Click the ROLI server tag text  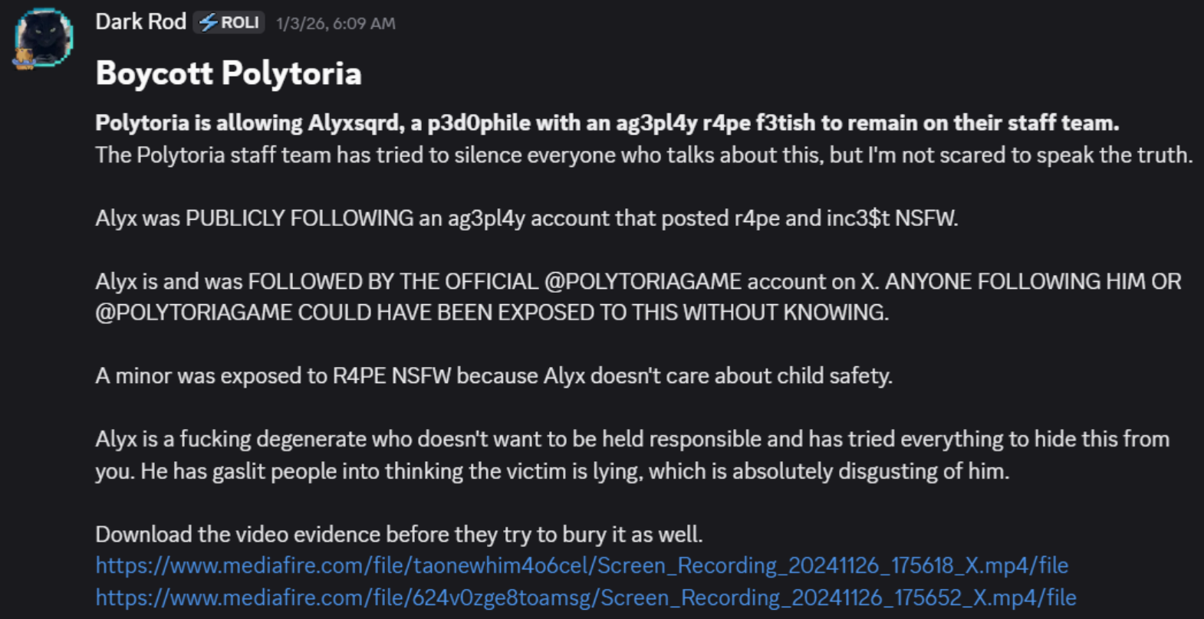[239, 23]
